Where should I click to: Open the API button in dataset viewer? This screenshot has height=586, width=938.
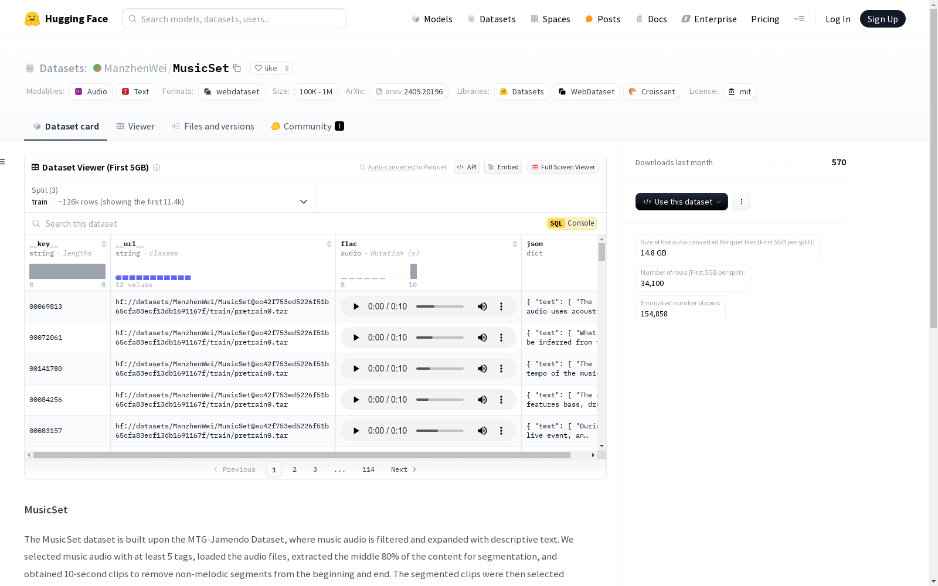pyautogui.click(x=467, y=167)
